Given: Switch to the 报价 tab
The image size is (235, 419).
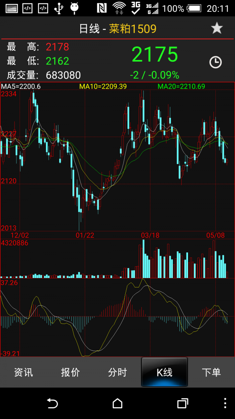Looking at the screenshot, I should click(x=70, y=372).
